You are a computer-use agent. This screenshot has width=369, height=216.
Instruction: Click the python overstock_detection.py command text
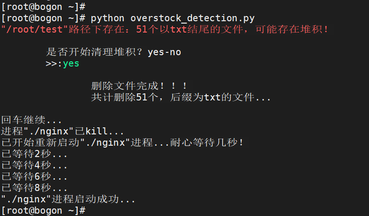click(x=173, y=18)
